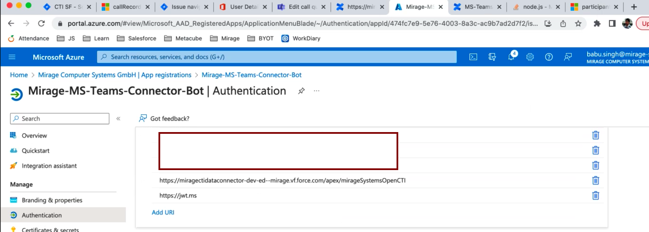Open the WorkDiary bookmark
This screenshot has height=232, width=649.
tap(301, 38)
